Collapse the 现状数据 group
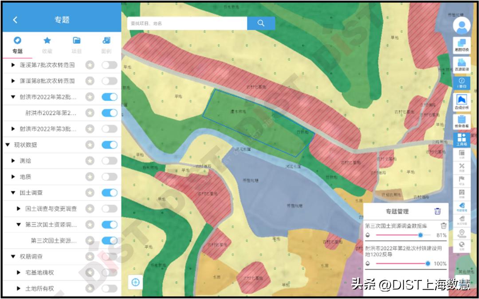 8,145
